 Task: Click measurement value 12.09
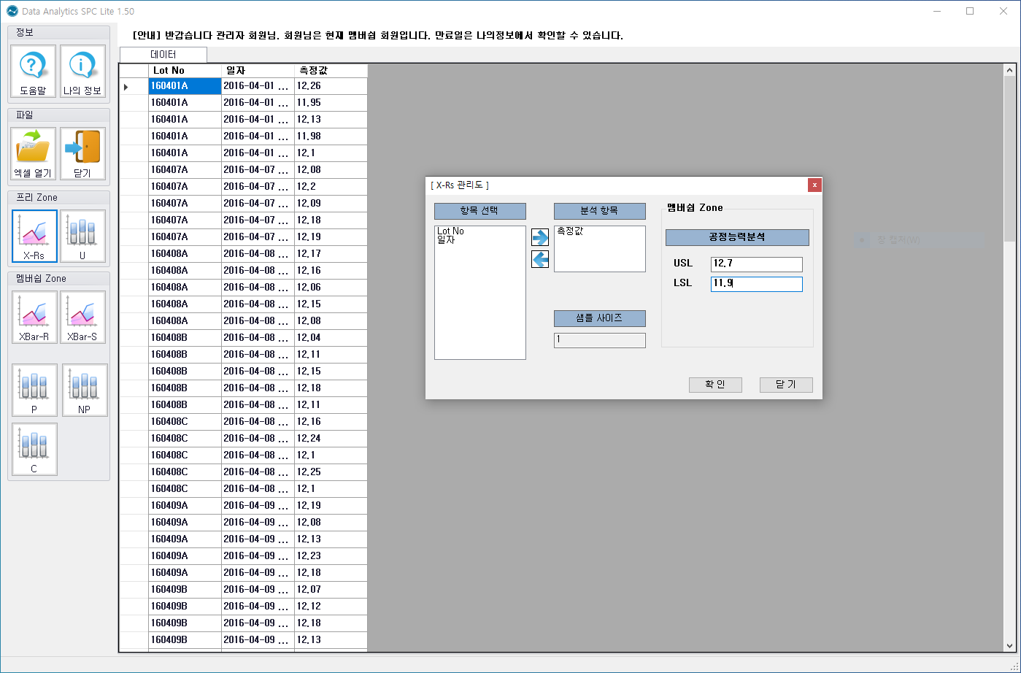(x=331, y=204)
